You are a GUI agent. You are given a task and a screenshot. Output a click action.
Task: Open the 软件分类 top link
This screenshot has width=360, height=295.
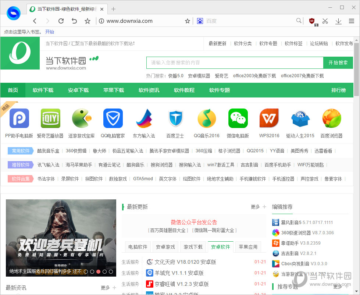pos(243,43)
